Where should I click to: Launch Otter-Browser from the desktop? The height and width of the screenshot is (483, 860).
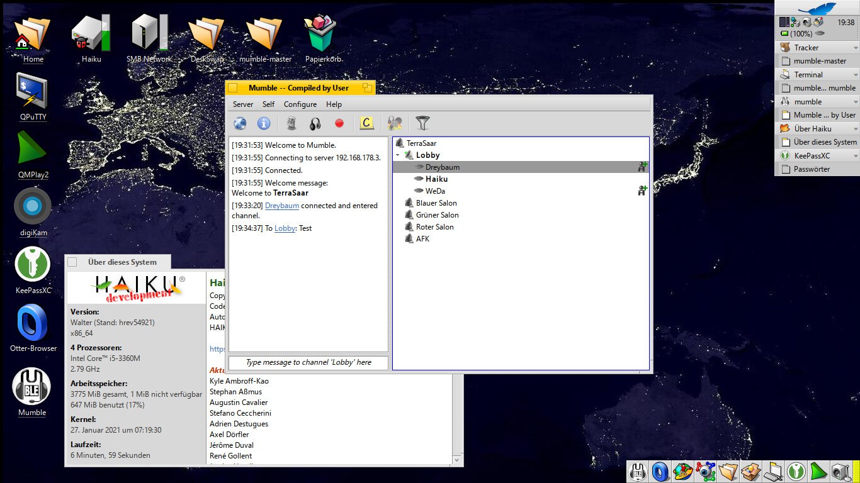[33, 323]
